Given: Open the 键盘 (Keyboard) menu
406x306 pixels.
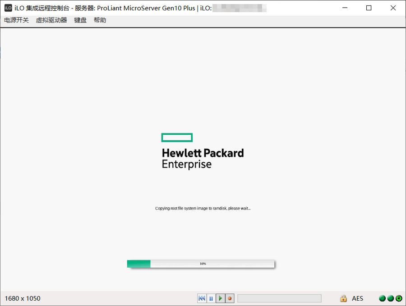Looking at the screenshot, I should click(x=80, y=20).
